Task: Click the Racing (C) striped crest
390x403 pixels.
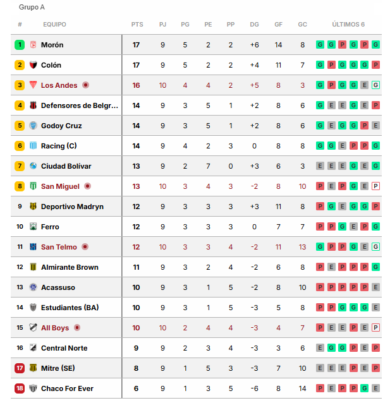Action: pos(33,146)
